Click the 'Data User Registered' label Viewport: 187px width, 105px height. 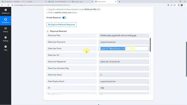point(71,62)
